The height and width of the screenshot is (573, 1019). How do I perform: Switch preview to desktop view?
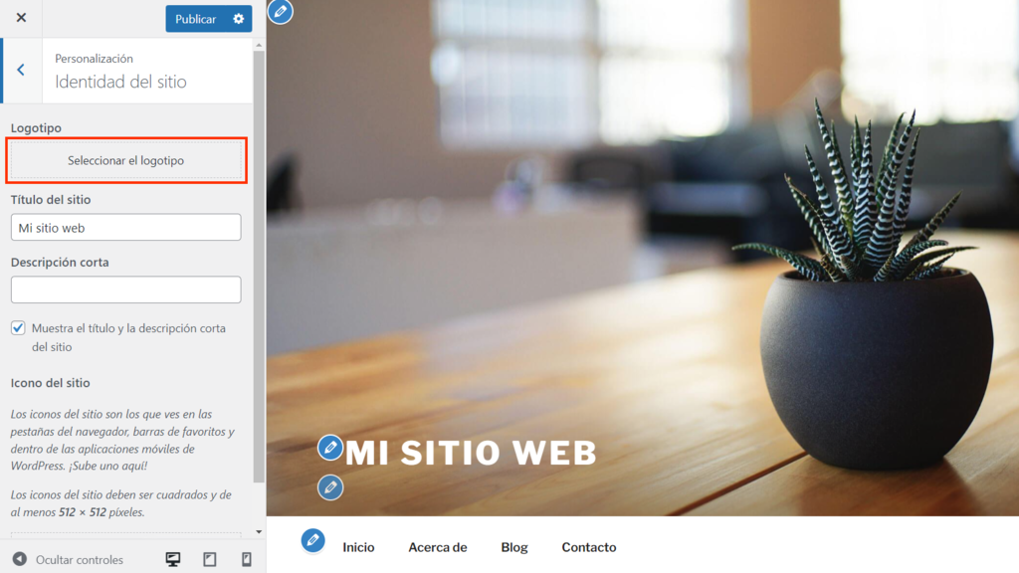[173, 559]
